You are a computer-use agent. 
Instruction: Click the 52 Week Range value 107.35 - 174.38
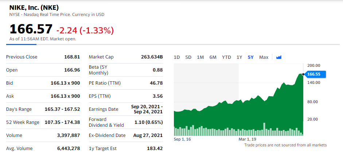tap(62, 122)
